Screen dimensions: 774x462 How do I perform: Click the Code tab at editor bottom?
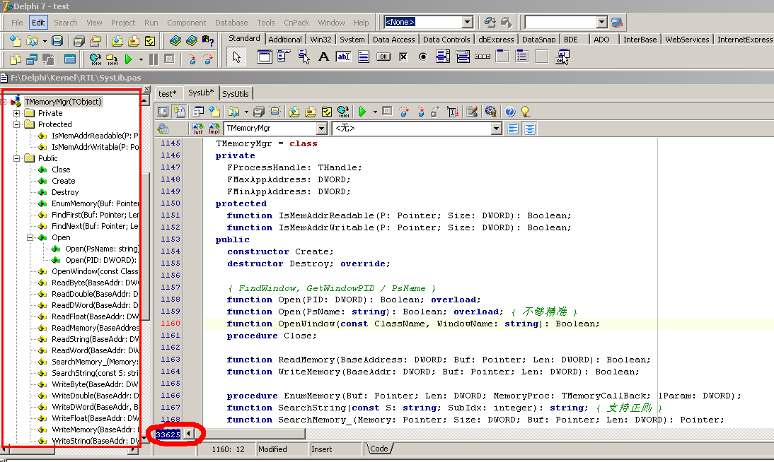379,449
